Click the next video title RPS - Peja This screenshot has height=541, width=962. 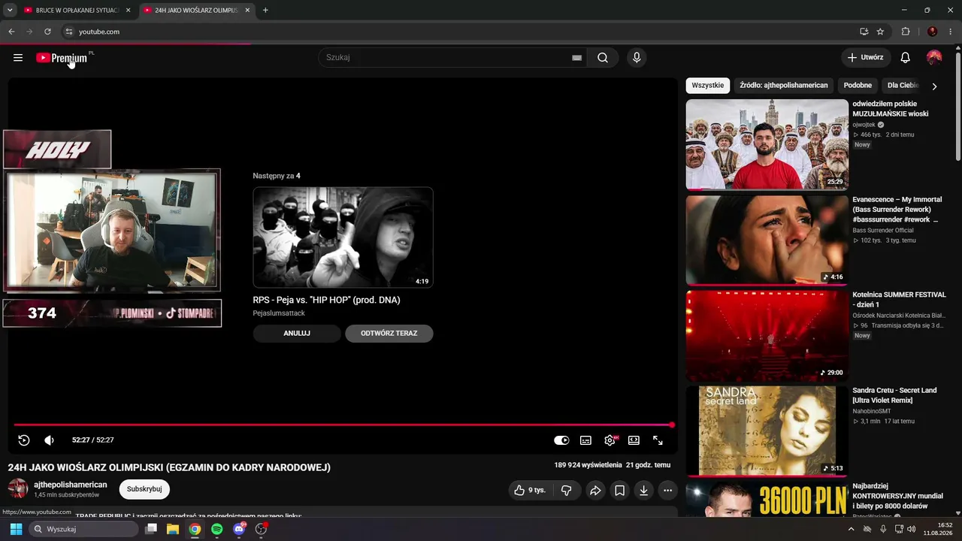[326, 300]
